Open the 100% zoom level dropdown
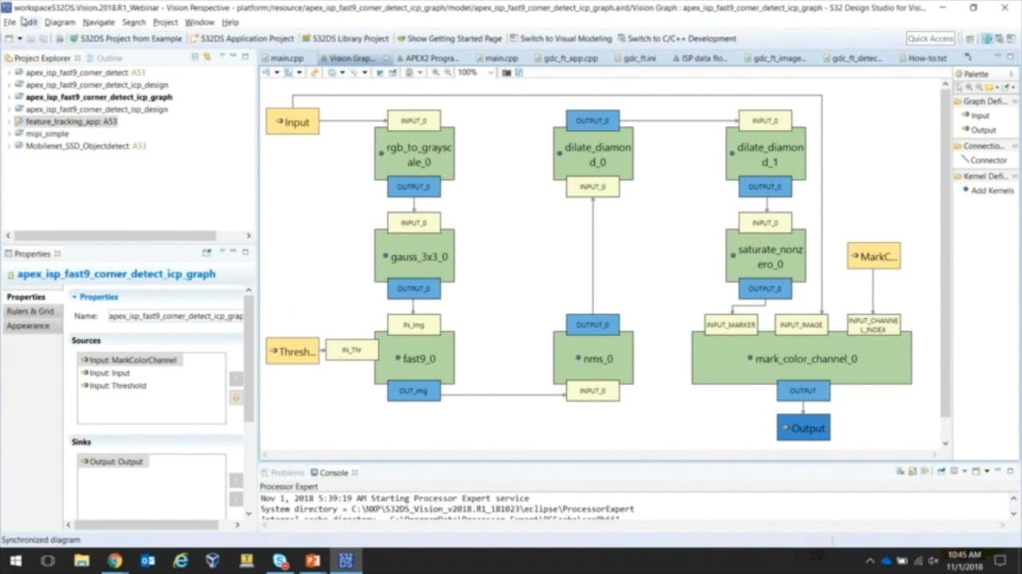1022x574 pixels. pyautogui.click(x=489, y=73)
